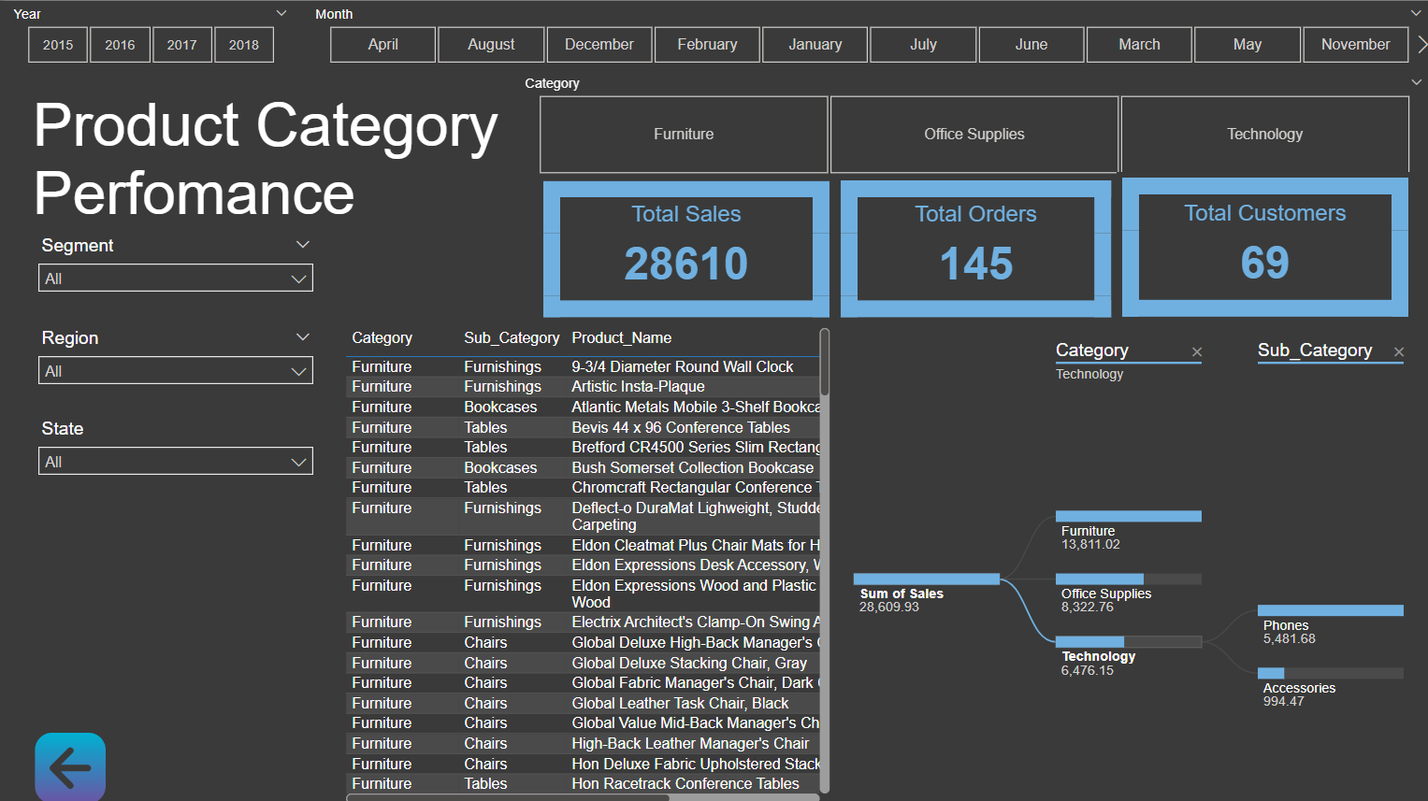1428x801 pixels.
Task: Filter by year 2015
Action: tap(58, 45)
